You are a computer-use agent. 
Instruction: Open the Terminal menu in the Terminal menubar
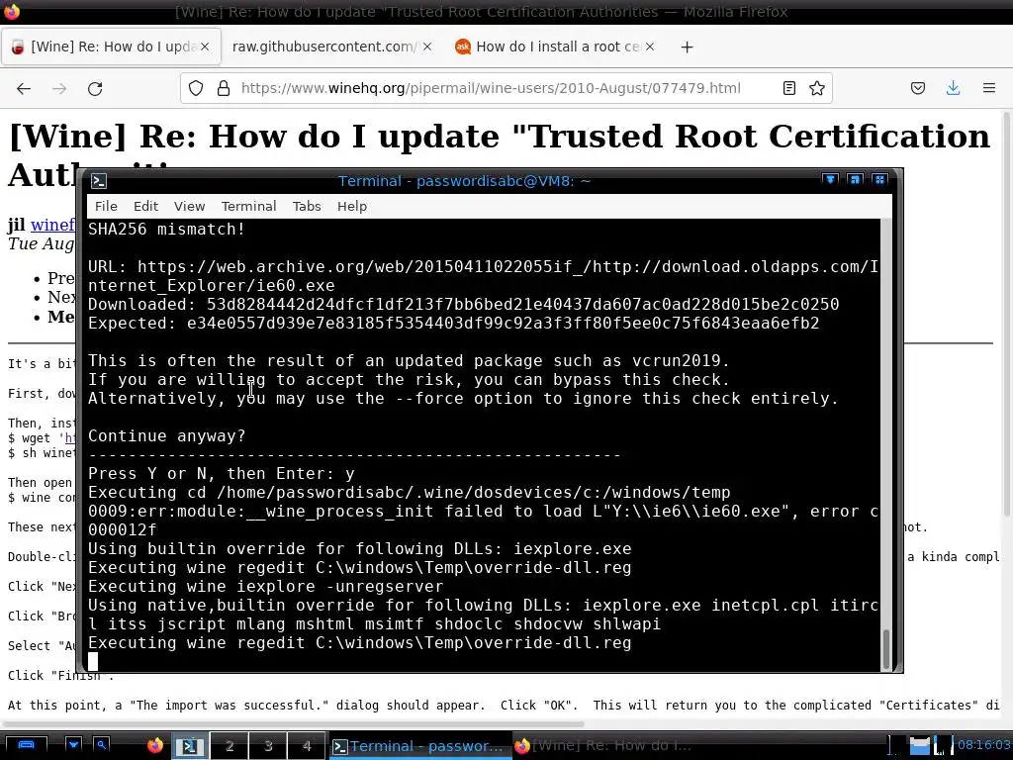pyautogui.click(x=248, y=206)
